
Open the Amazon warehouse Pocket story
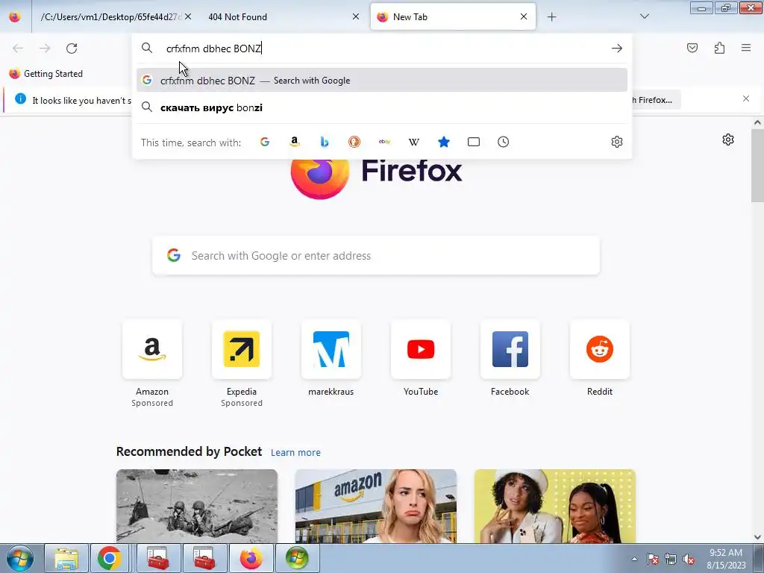376,507
